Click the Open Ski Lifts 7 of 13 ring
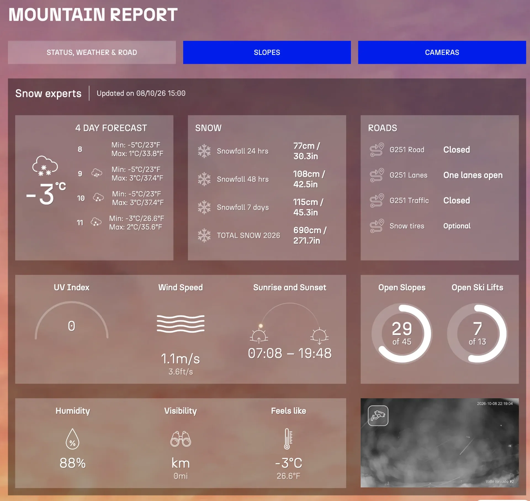530x501 pixels. tap(477, 333)
